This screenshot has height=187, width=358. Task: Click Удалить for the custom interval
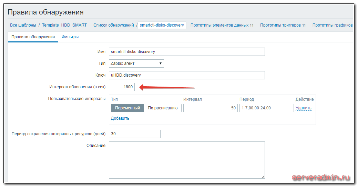coord(304,108)
